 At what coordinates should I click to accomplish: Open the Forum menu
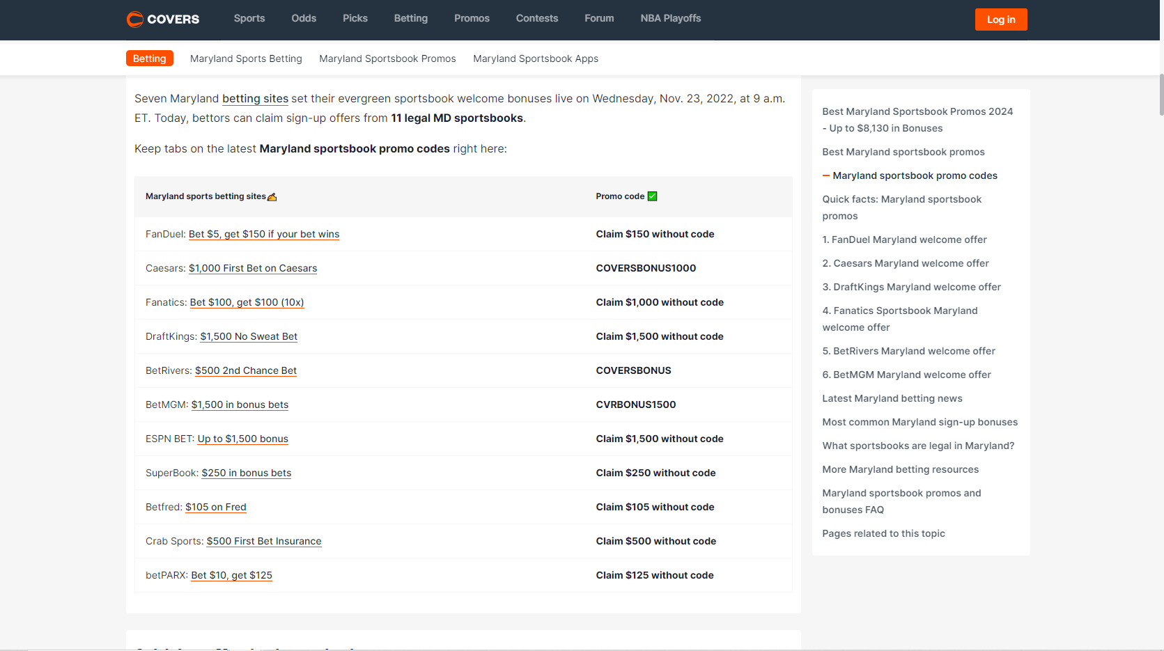[x=599, y=18]
